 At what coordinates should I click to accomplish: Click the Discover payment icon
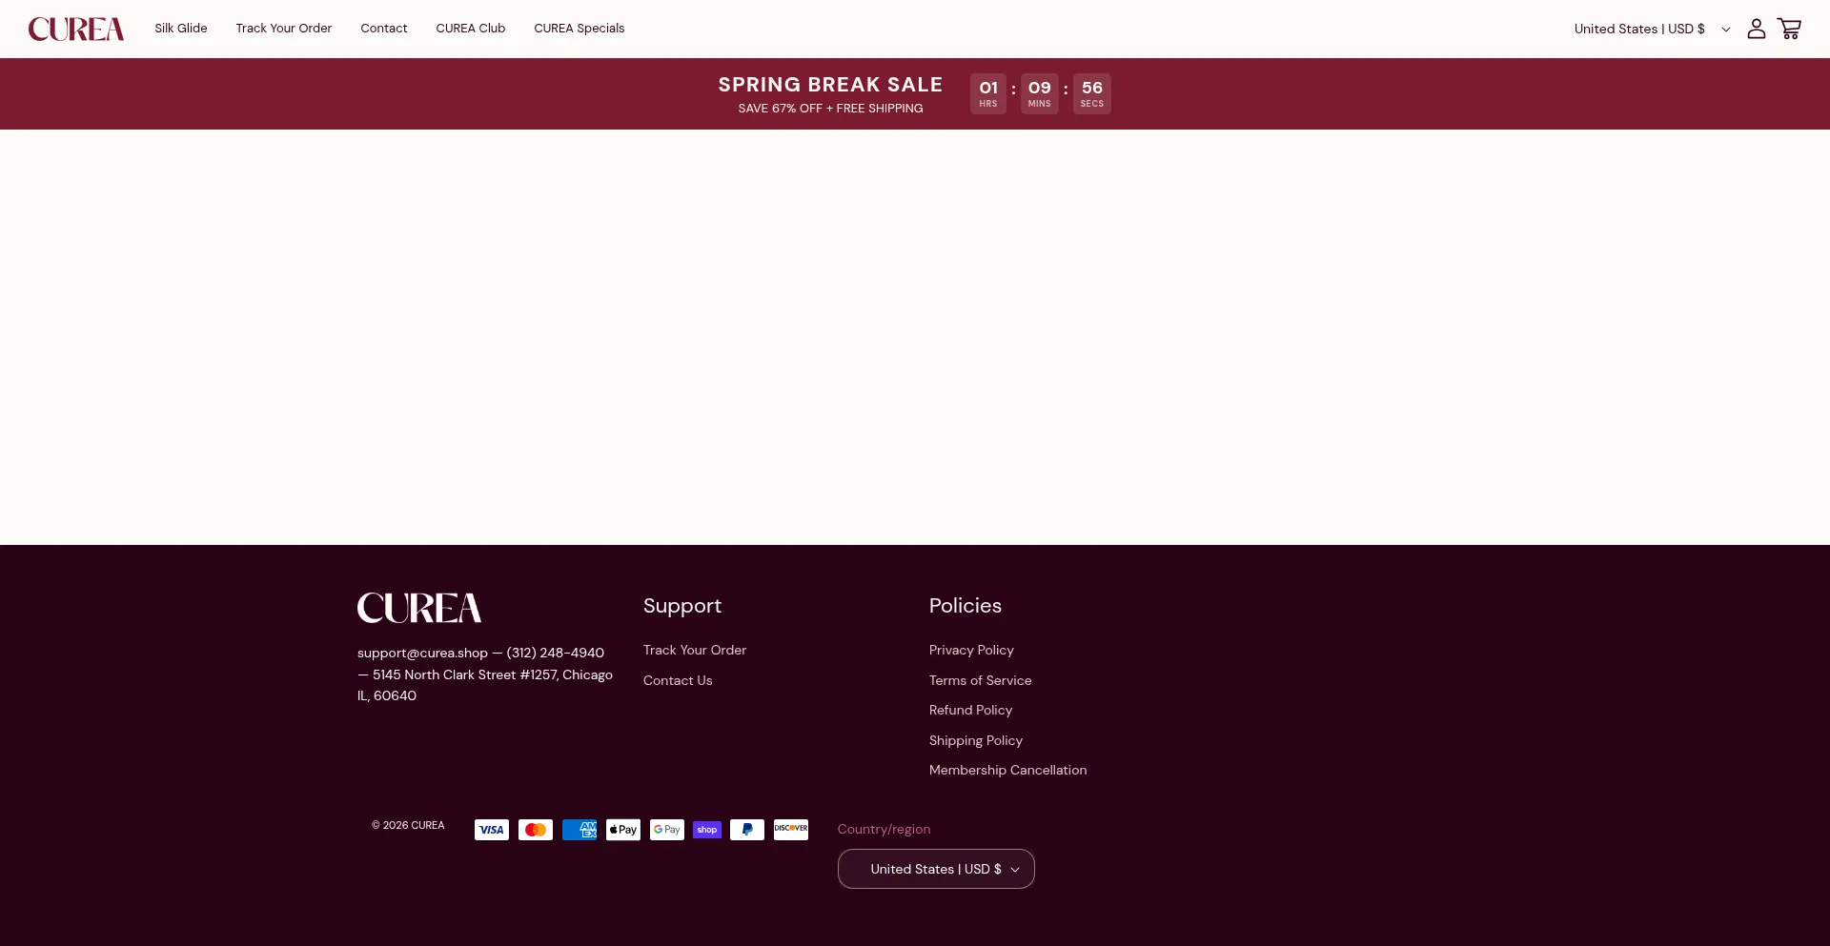(791, 830)
